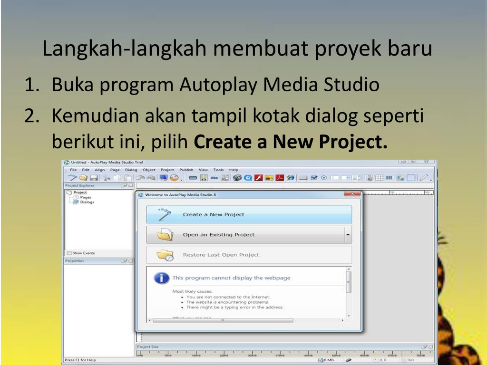The width and height of the screenshot is (487, 365).
Task: Open the Page menu
Action: click(115, 170)
